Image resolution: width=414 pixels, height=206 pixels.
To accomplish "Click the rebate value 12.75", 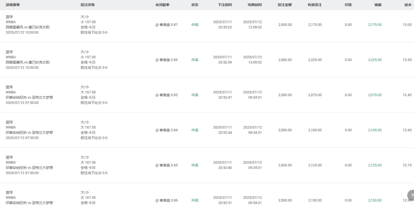I will (407, 165).
